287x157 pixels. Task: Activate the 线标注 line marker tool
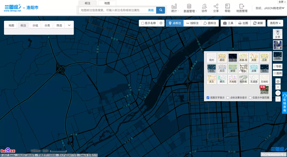pos(192,23)
